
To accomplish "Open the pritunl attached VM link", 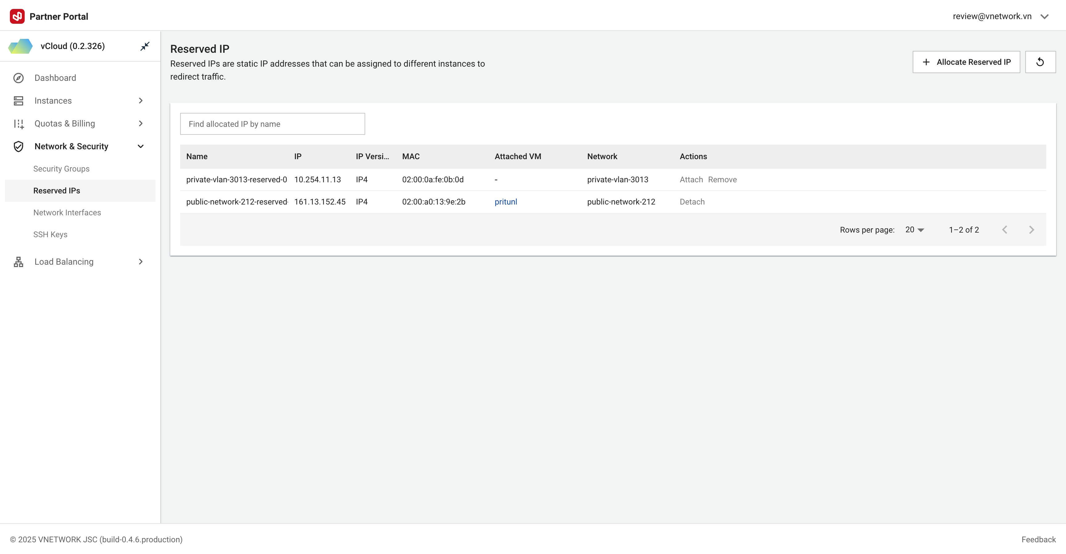I will 506,202.
